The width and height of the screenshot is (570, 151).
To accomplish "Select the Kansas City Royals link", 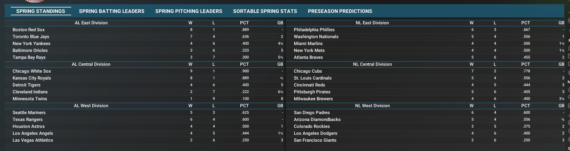I will tap(32, 78).
